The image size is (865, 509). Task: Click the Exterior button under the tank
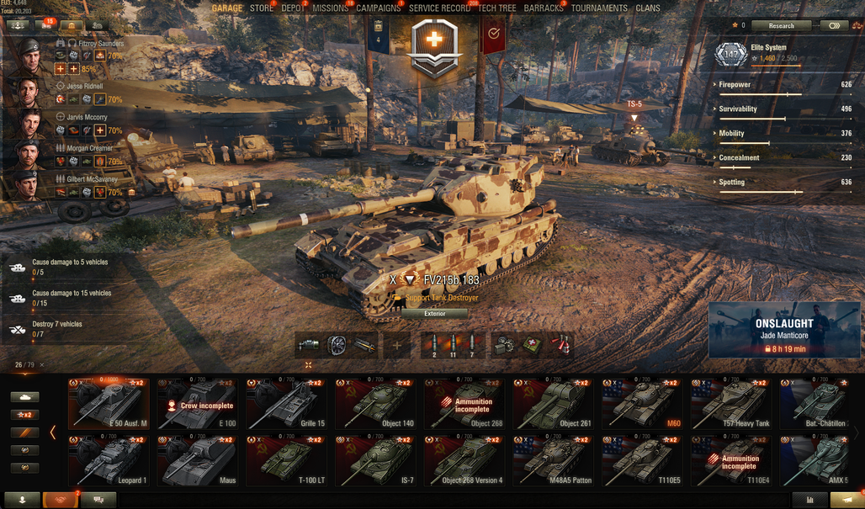click(x=435, y=313)
